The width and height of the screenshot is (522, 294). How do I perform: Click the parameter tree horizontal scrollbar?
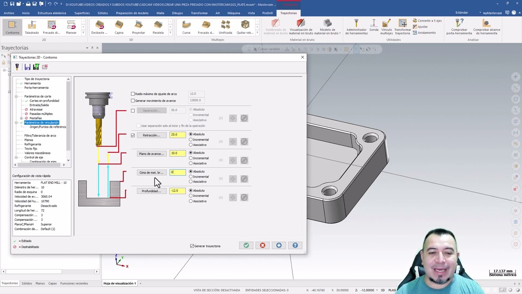(39, 165)
